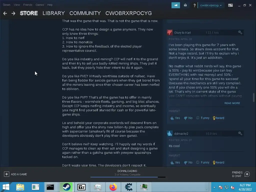Open the Help menu

[50, 5]
